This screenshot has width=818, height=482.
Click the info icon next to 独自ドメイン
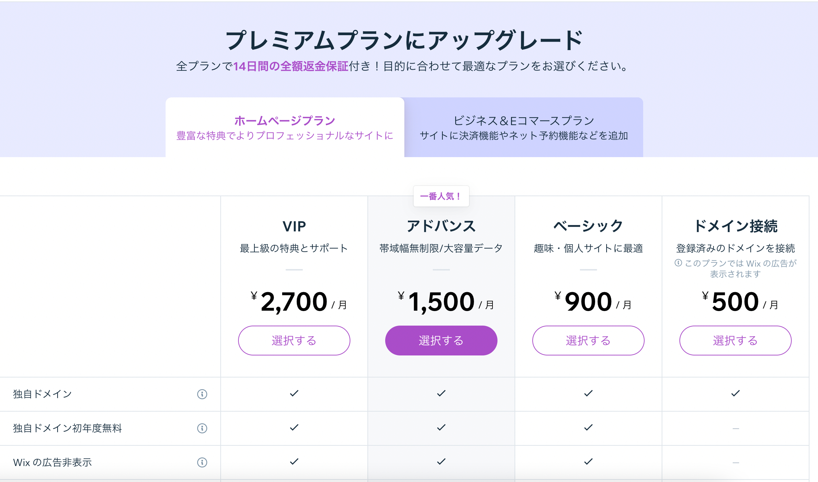click(x=202, y=394)
